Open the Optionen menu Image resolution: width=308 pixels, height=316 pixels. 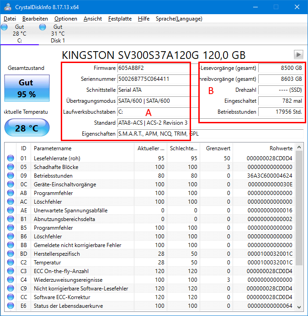(66, 19)
